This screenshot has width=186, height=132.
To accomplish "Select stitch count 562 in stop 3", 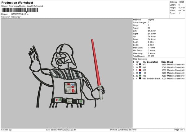I will click(x=144, y=70).
